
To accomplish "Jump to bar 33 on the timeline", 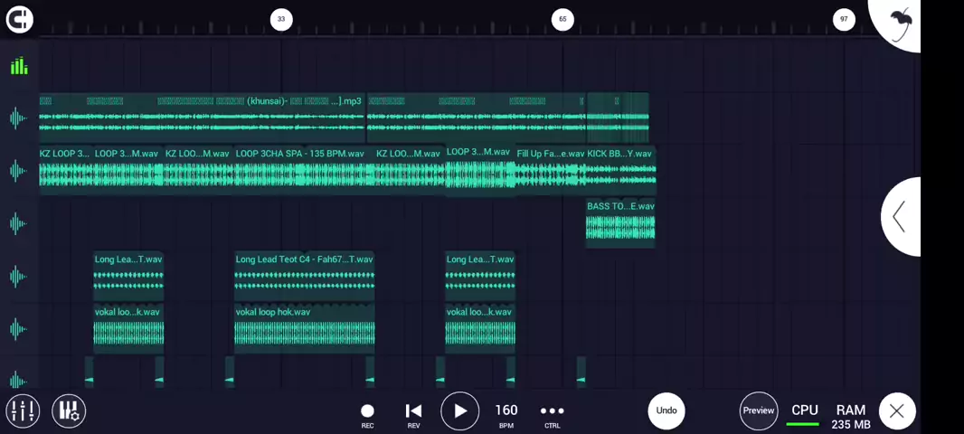I will click(x=281, y=19).
